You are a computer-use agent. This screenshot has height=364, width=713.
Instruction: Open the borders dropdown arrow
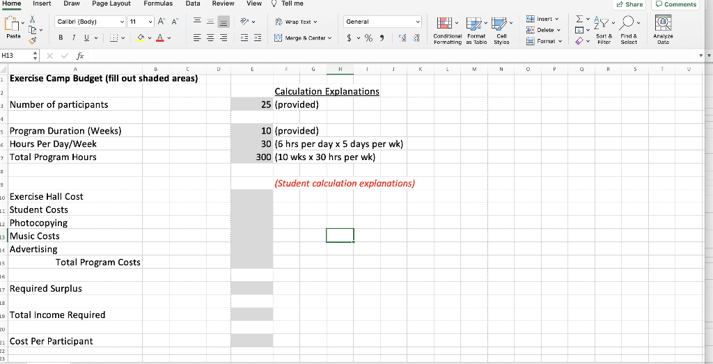tap(123, 38)
